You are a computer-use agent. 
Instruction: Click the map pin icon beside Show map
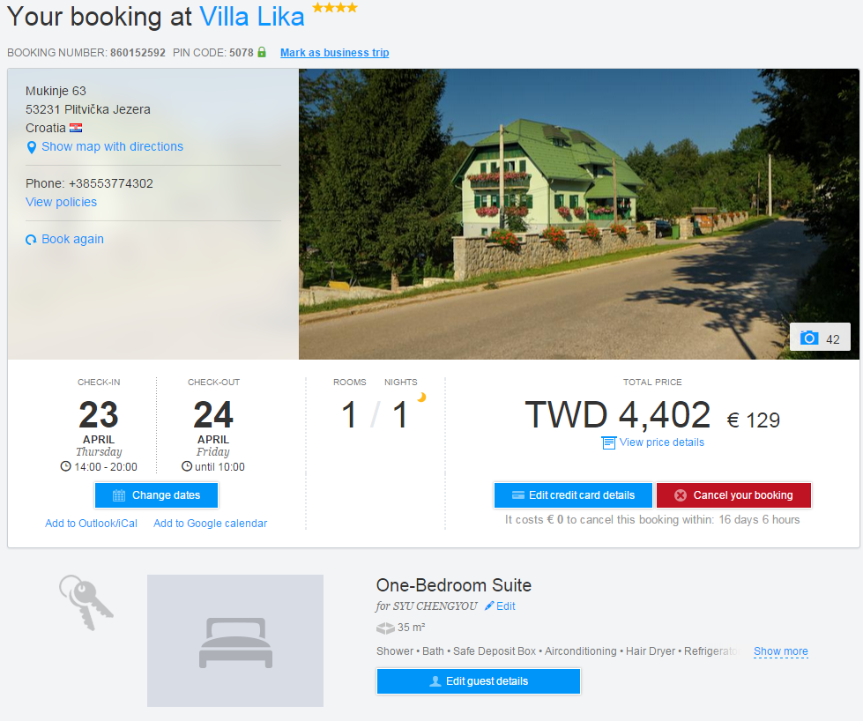tap(32, 147)
